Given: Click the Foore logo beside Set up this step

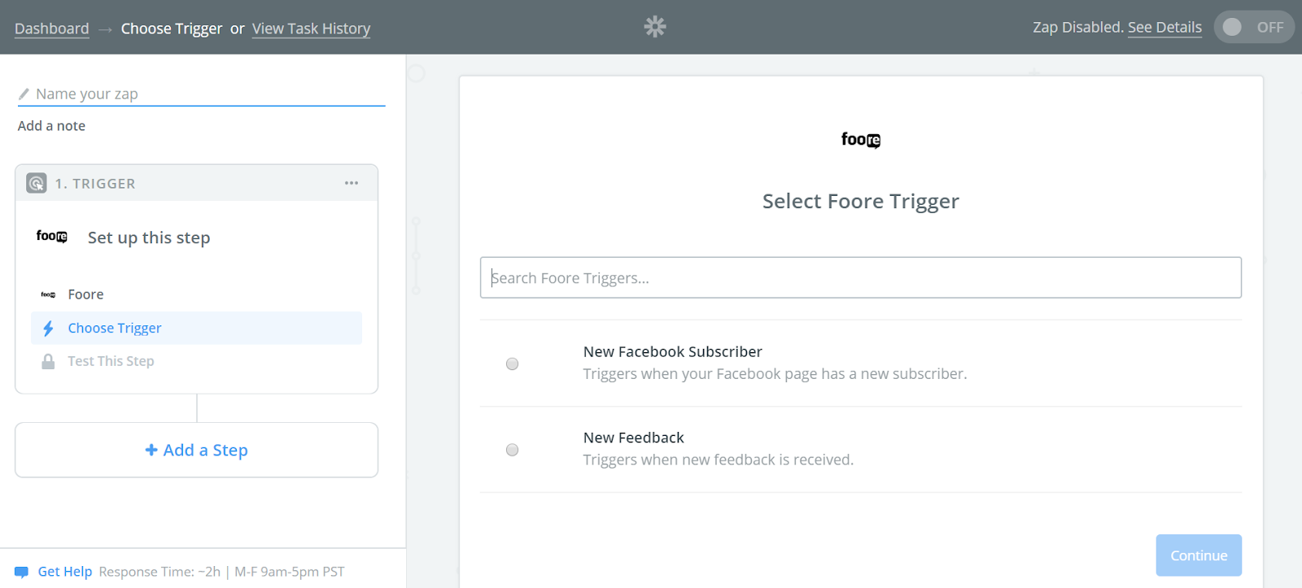Looking at the screenshot, I should pos(51,237).
